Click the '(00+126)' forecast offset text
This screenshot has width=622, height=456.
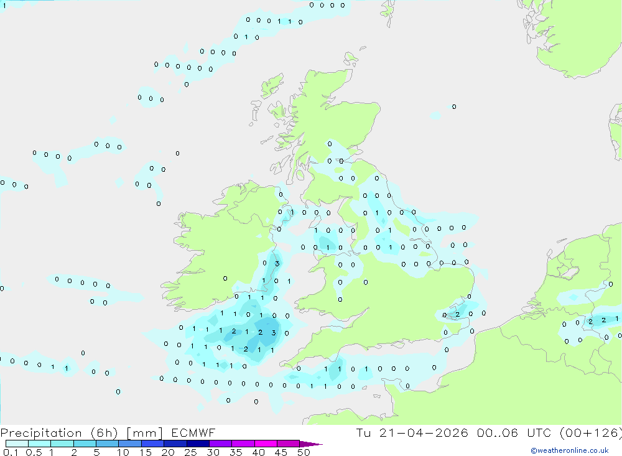[x=591, y=432]
